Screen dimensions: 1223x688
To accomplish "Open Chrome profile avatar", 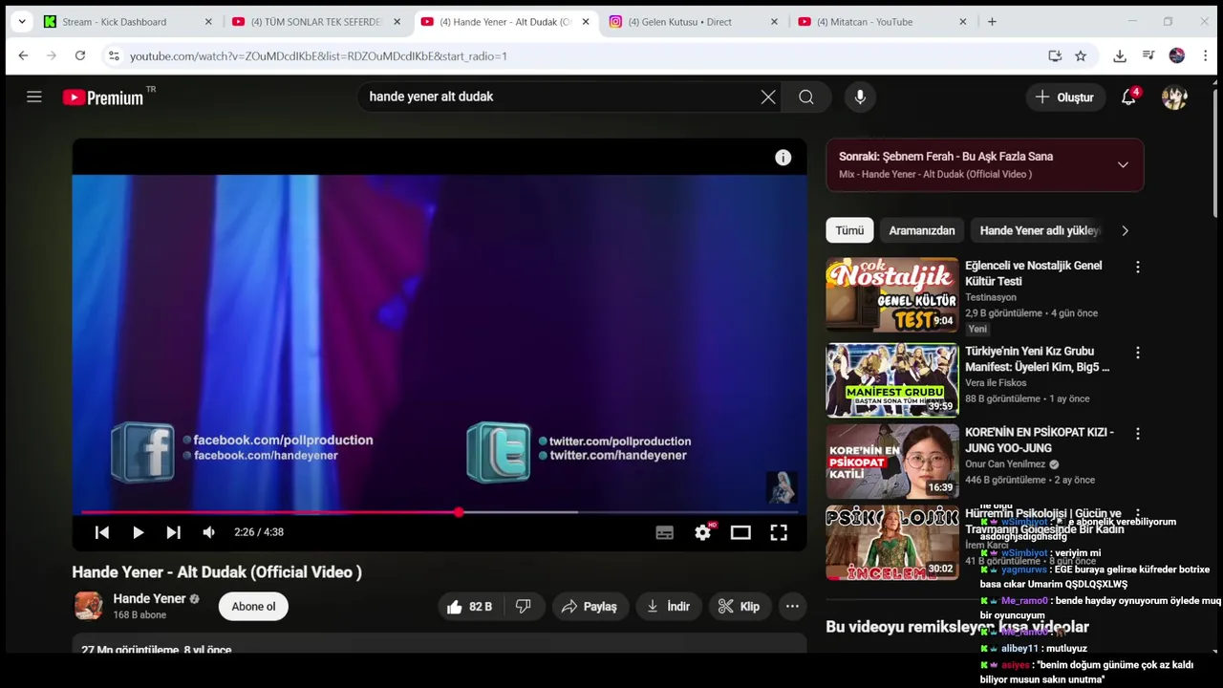I will [1177, 55].
